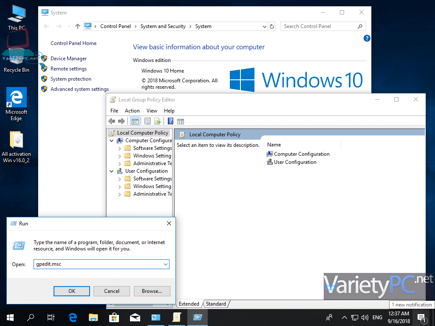The image size is (435, 326).
Task: Click the volume speaker icon in tray
Action: click(365, 318)
